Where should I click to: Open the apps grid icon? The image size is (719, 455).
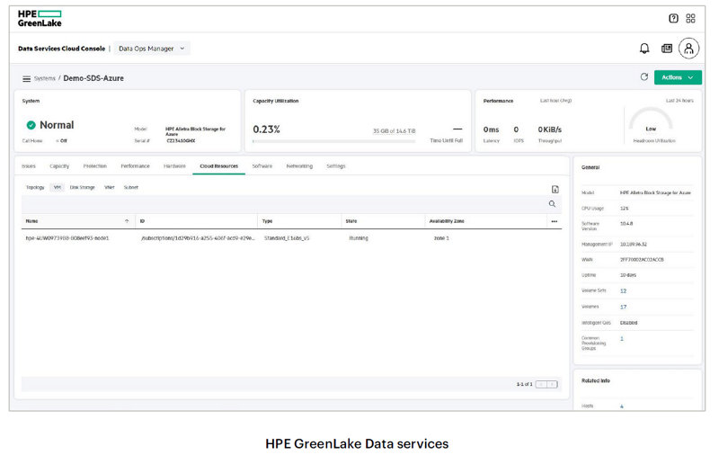[x=690, y=18]
